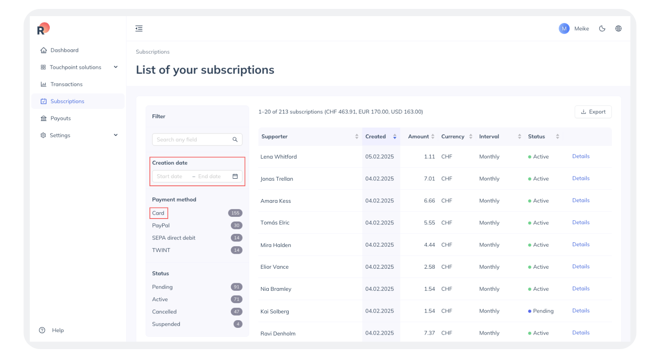Toggle dark mode with moon icon
Image resolution: width=660 pixels, height=358 pixels.
[602, 28]
